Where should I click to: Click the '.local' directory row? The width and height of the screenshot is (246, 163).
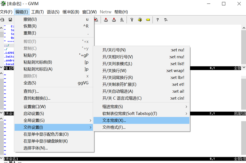pyautogui.click(x=9, y=64)
